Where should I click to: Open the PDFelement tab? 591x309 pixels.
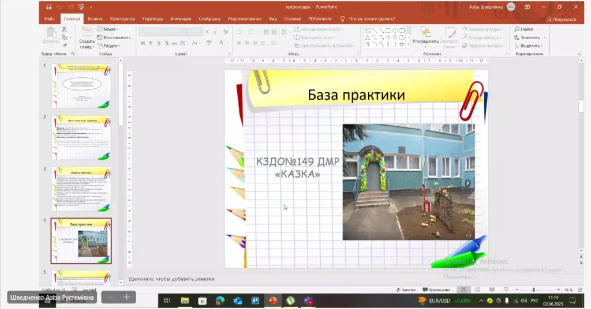pyautogui.click(x=320, y=19)
